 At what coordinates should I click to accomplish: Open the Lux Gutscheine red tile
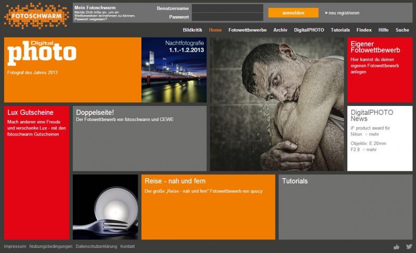[36, 172]
